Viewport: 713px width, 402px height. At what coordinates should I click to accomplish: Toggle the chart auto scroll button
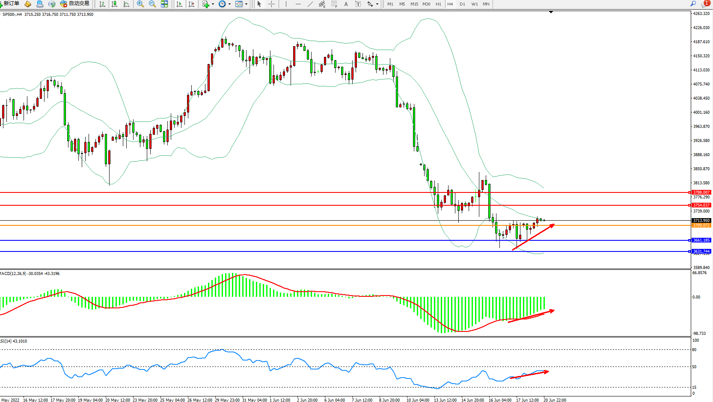point(179,4)
